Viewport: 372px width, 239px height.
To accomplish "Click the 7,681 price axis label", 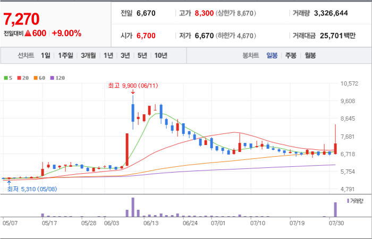I will (x=348, y=136).
